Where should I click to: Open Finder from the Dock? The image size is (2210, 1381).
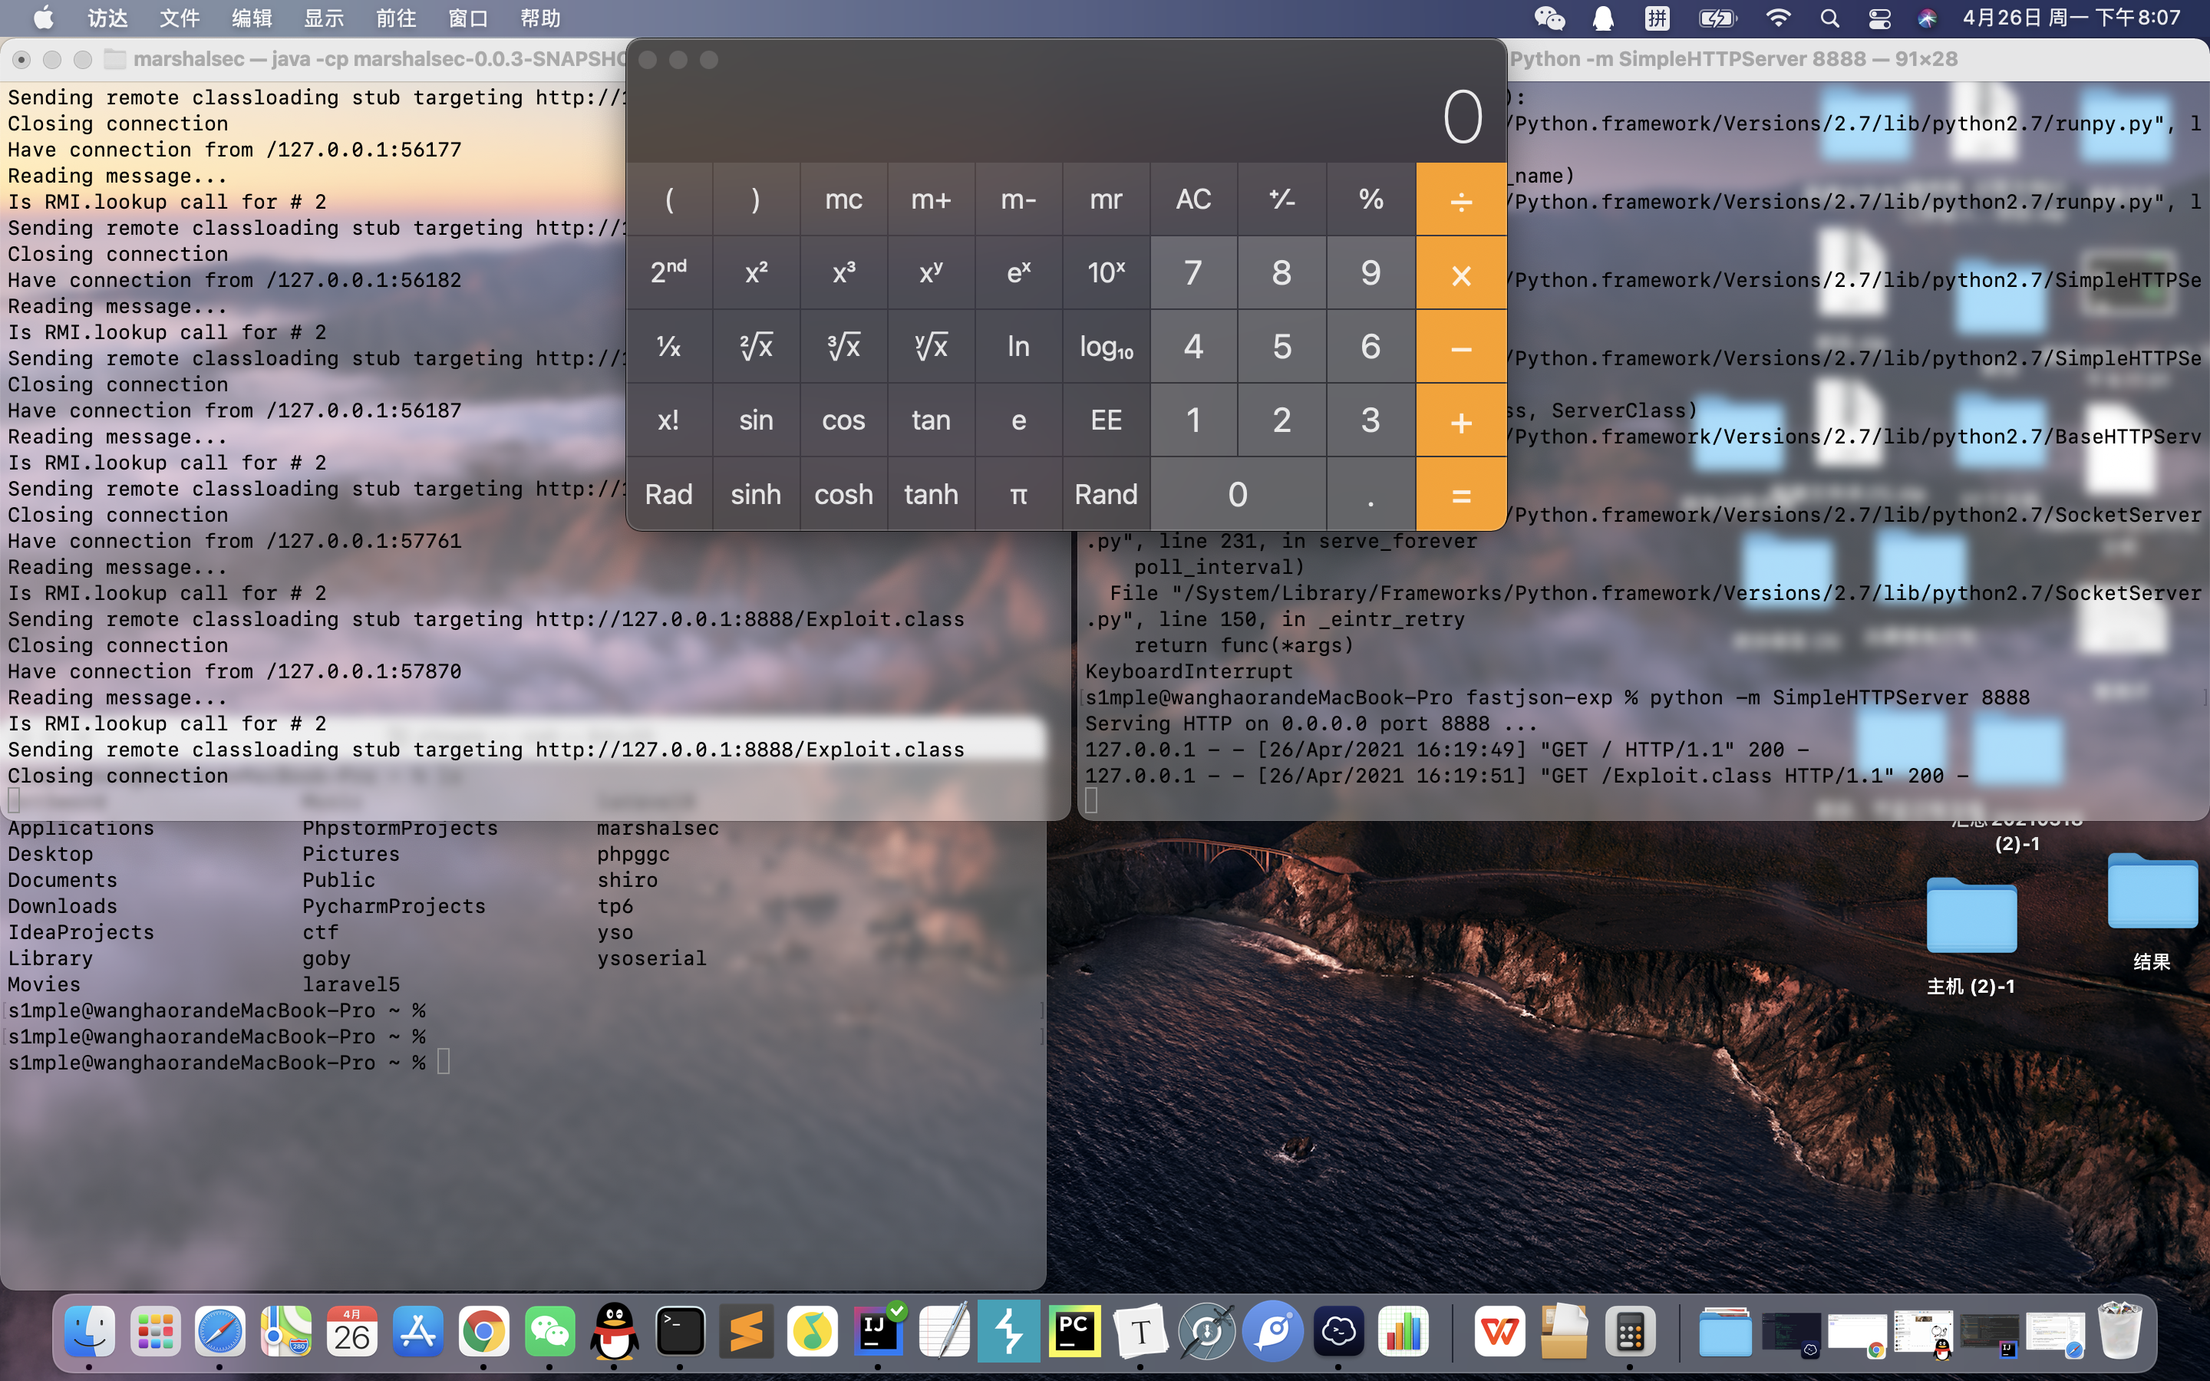90,1331
